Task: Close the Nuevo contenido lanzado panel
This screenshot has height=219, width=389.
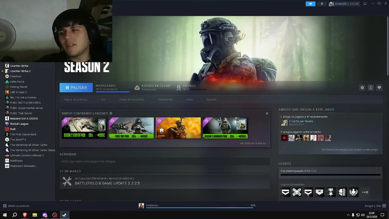Action: point(267,113)
